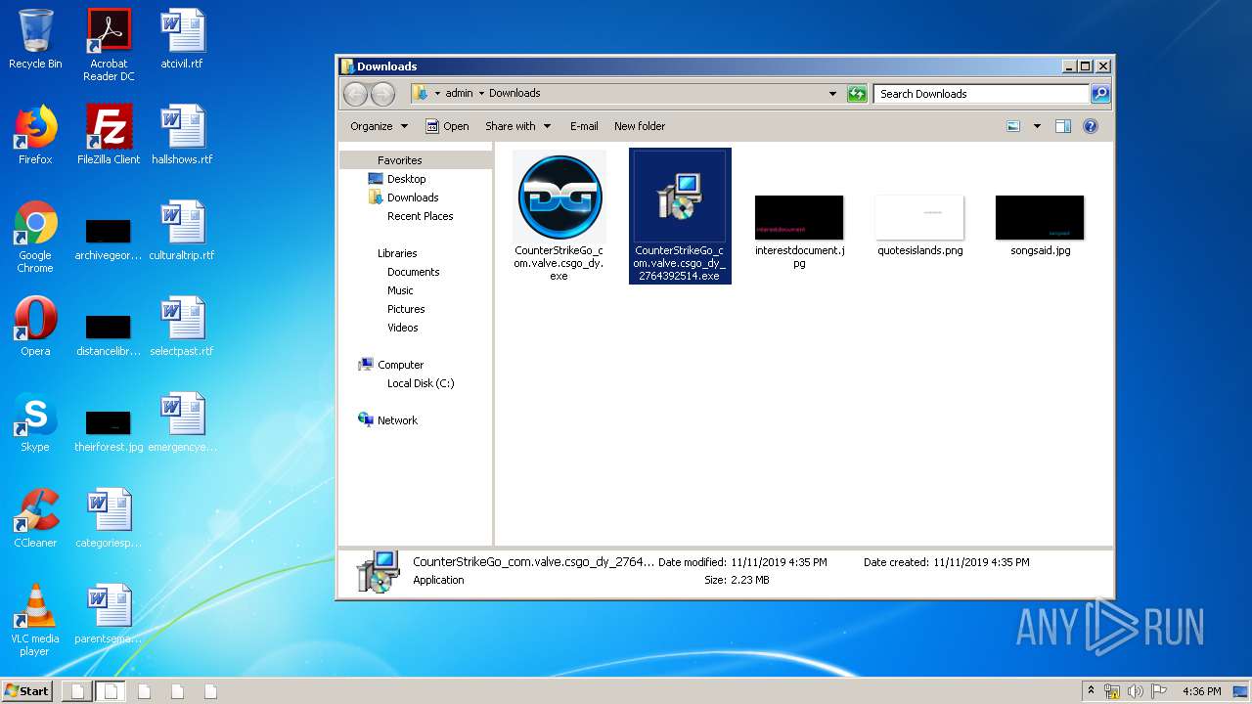Select Documents under Libraries
This screenshot has height=704, width=1252.
pos(413,272)
